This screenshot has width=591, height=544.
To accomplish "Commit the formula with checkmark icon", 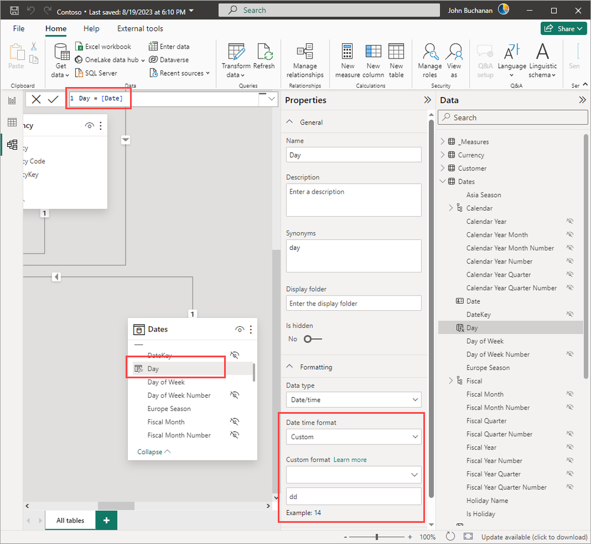I will [x=53, y=99].
